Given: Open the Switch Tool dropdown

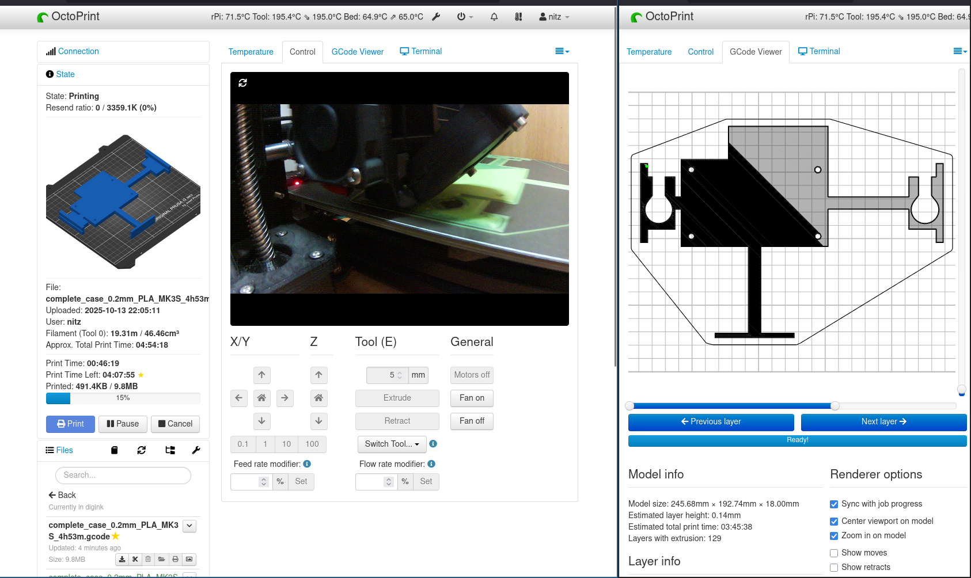Looking at the screenshot, I should click(392, 444).
